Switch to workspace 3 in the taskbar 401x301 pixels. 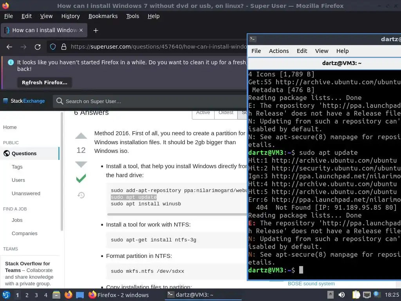pyautogui.click(x=36, y=295)
